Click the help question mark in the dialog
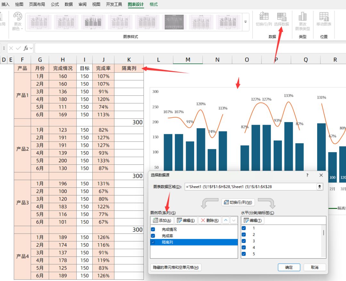The height and width of the screenshot is (281, 346). [x=307, y=175]
